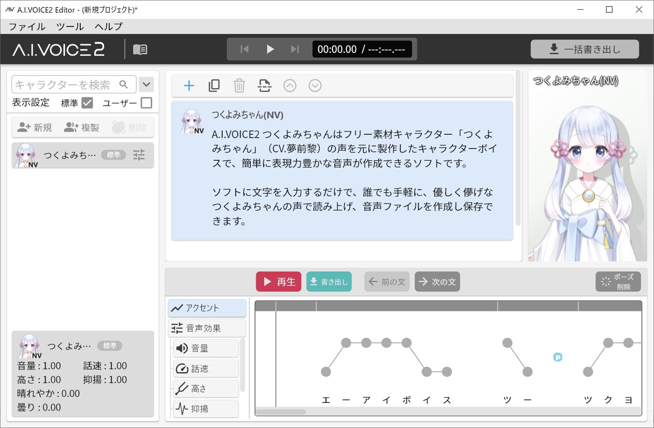Go to previous sentence with 前の文
654x428 pixels.
pyautogui.click(x=387, y=282)
